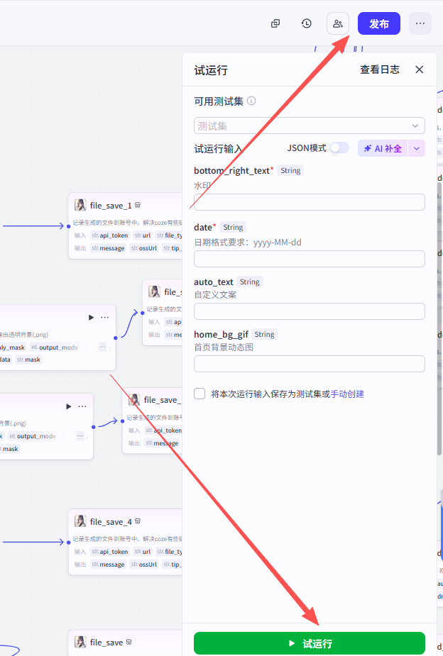This screenshot has width=443, height=656.
Task: Click the file_save_4 node avatar icon
Action: click(x=81, y=521)
